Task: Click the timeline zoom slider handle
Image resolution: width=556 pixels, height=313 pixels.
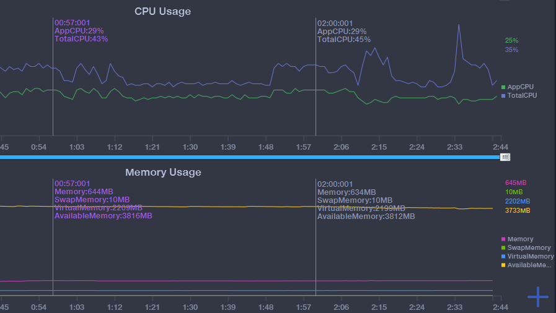Action: [505, 157]
